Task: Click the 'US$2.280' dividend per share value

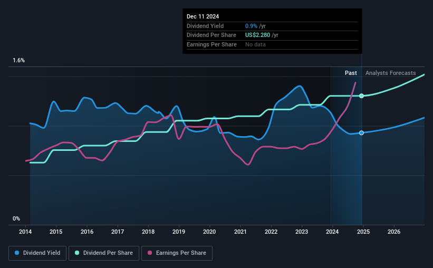Action: coord(258,35)
